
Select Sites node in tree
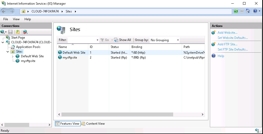[19, 52]
